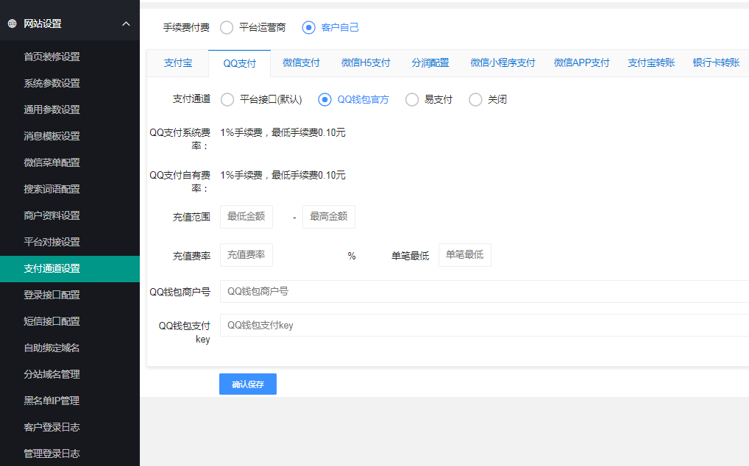Screen dimensions: 749x466
Task: Select 客户自己 radio option
Action: (x=309, y=28)
